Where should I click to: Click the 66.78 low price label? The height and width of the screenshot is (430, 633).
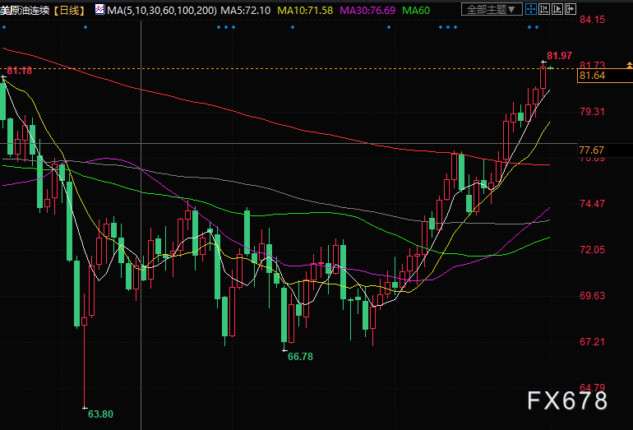point(300,357)
